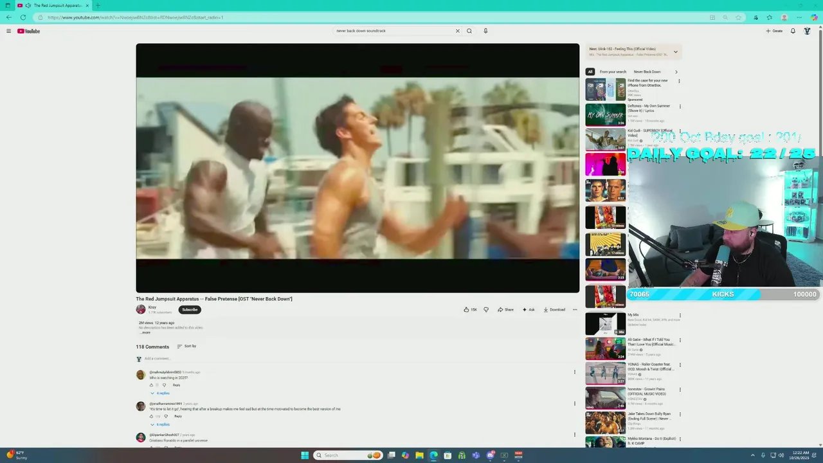The image size is (823, 463).
Task: Reload the page with refresh icon
Action: point(23,17)
